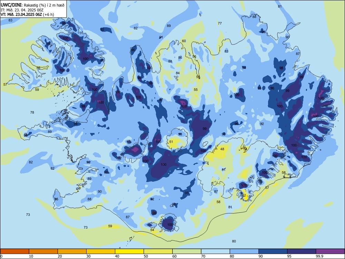Click the pale green 60–70 legend swatch
Image resolution: width=345 pixels, height=259 pixels.
pyautogui.click(x=187, y=251)
